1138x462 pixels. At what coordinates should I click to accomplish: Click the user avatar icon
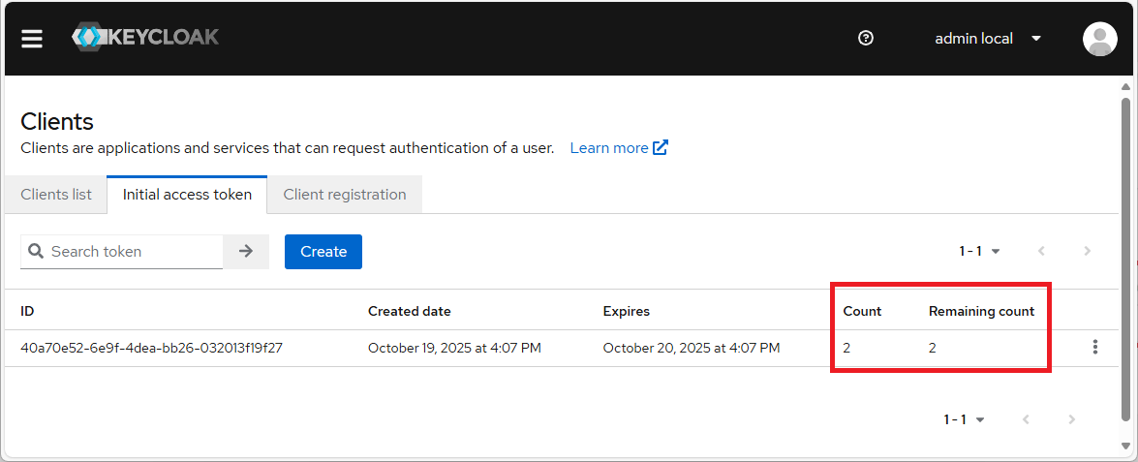coord(1099,39)
